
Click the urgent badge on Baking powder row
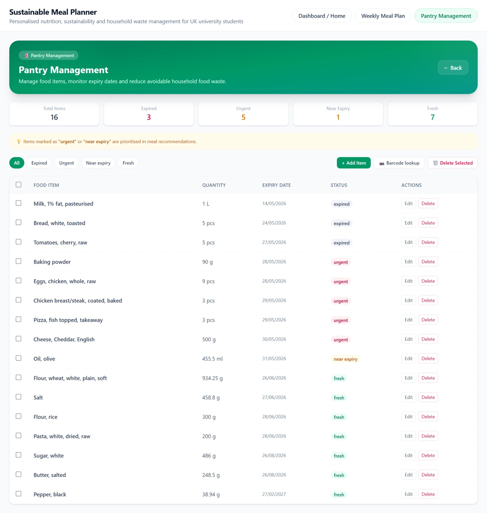341,262
